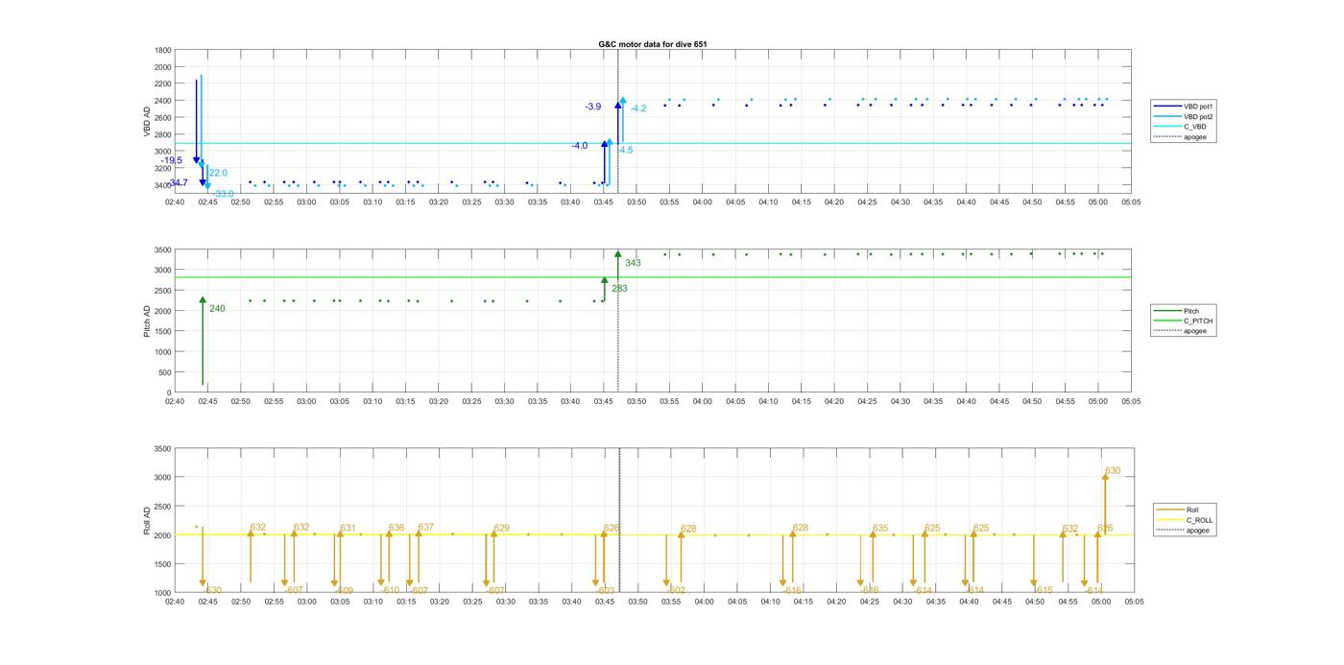Screen dimensions: 1344x665
Task: Click 'apogee' in the Roll plot legend
Action: pyautogui.click(x=1197, y=531)
